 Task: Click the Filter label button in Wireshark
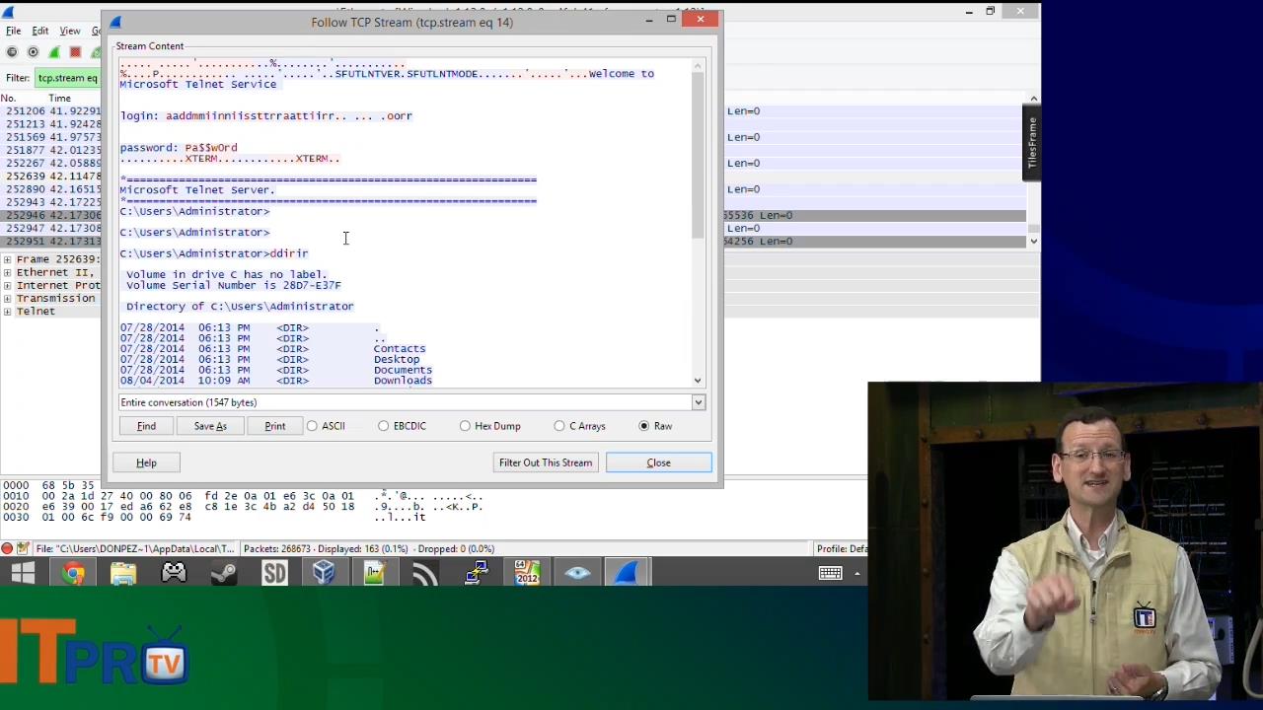point(17,78)
